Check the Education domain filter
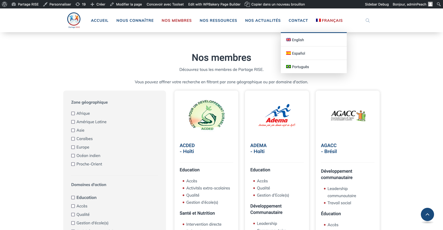Image resolution: width=443 pixels, height=230 pixels. (x=73, y=198)
